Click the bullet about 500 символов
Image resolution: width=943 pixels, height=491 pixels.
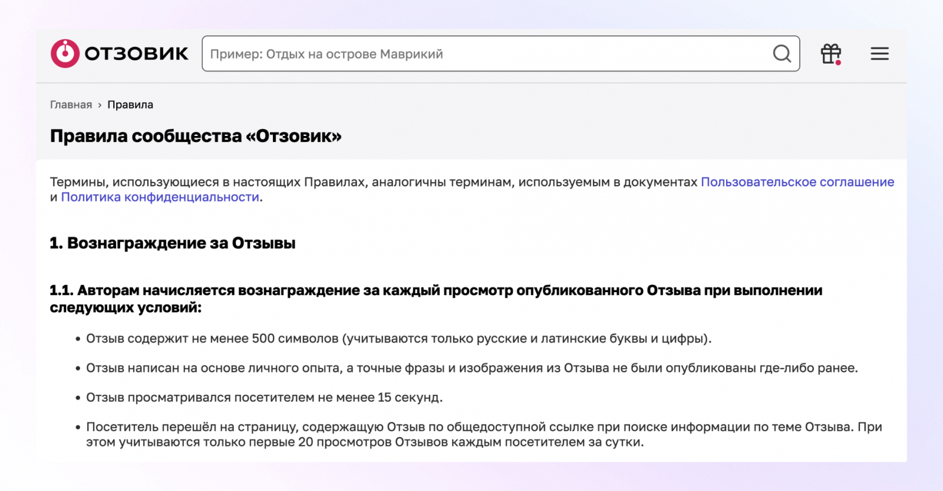(x=398, y=339)
